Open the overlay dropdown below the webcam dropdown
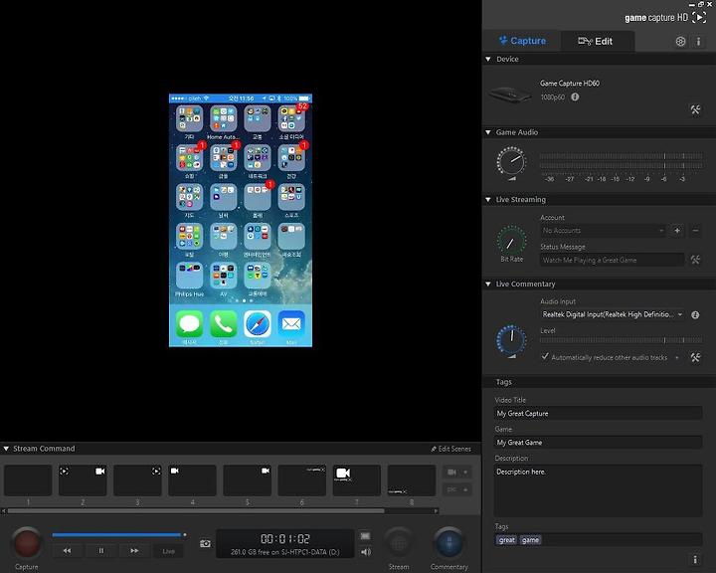Viewport: 716px width, 573px height. pyautogui.click(x=457, y=489)
